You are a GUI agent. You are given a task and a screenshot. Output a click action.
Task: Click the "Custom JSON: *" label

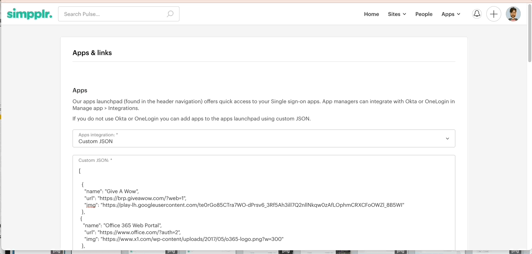point(95,160)
